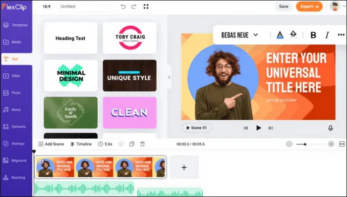Open the Music sidebar tab
The height and width of the screenshot is (197, 347).
point(16,110)
